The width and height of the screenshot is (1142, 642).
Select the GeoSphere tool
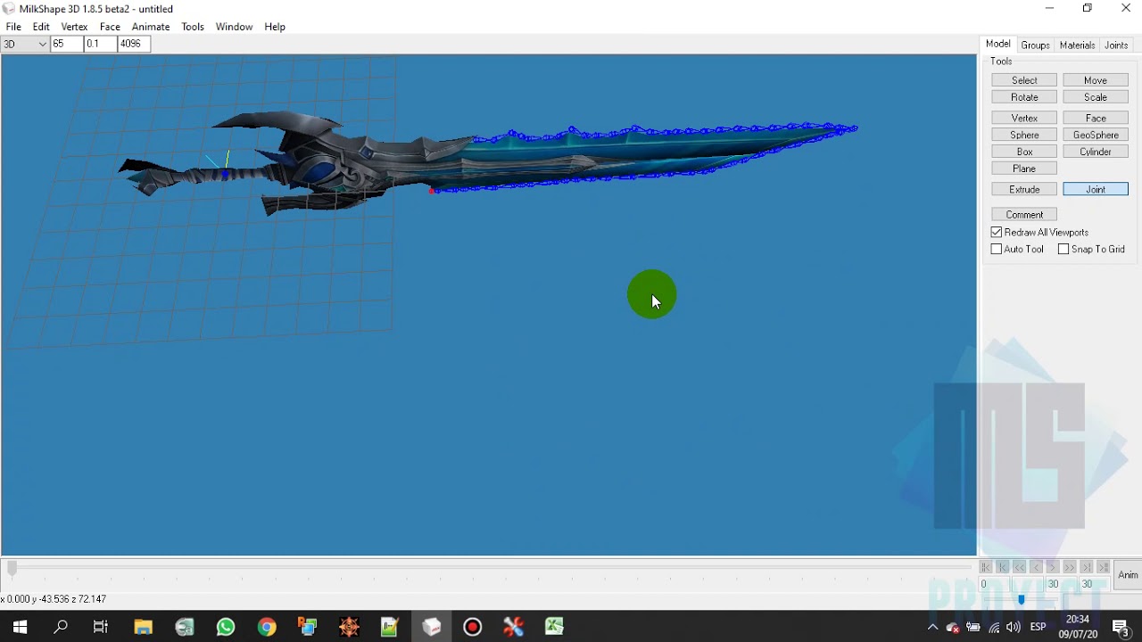[1096, 135]
